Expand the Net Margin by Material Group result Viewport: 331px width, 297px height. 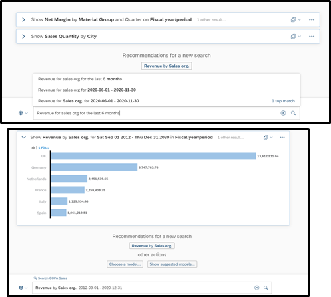[23, 19]
